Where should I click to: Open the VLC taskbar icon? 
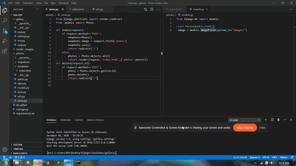[48, 163]
